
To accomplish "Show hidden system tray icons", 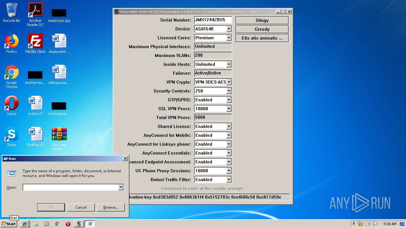I will tap(354, 224).
